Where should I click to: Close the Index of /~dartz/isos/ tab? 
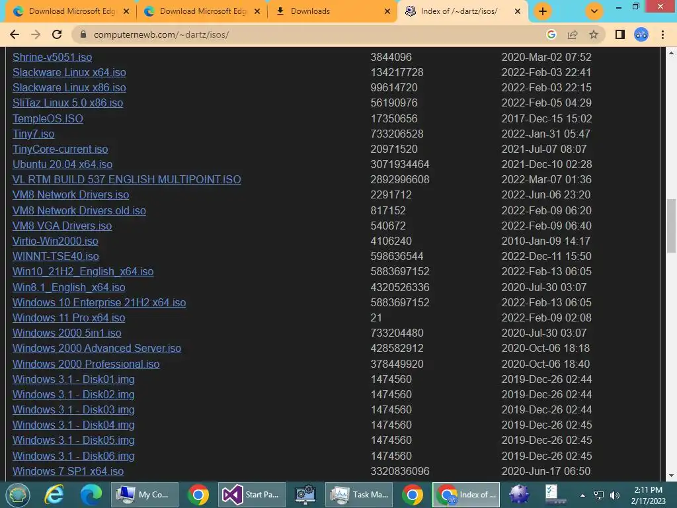pyautogui.click(x=518, y=11)
